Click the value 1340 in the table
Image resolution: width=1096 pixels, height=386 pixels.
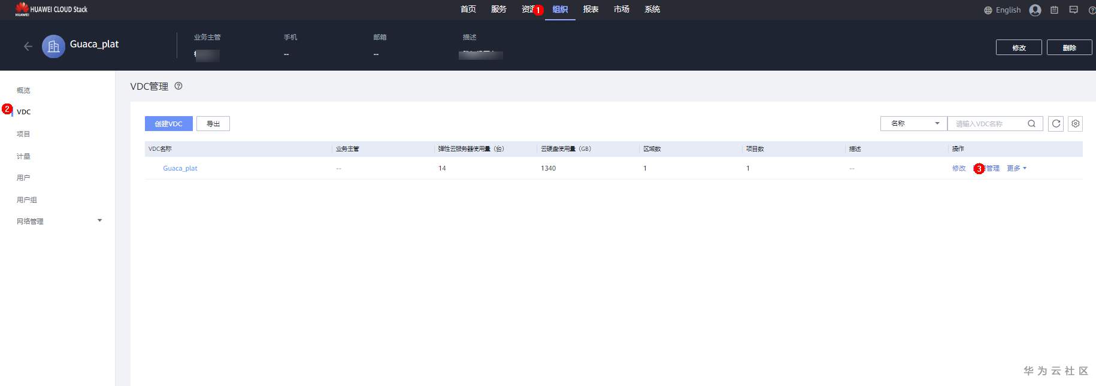coord(548,168)
